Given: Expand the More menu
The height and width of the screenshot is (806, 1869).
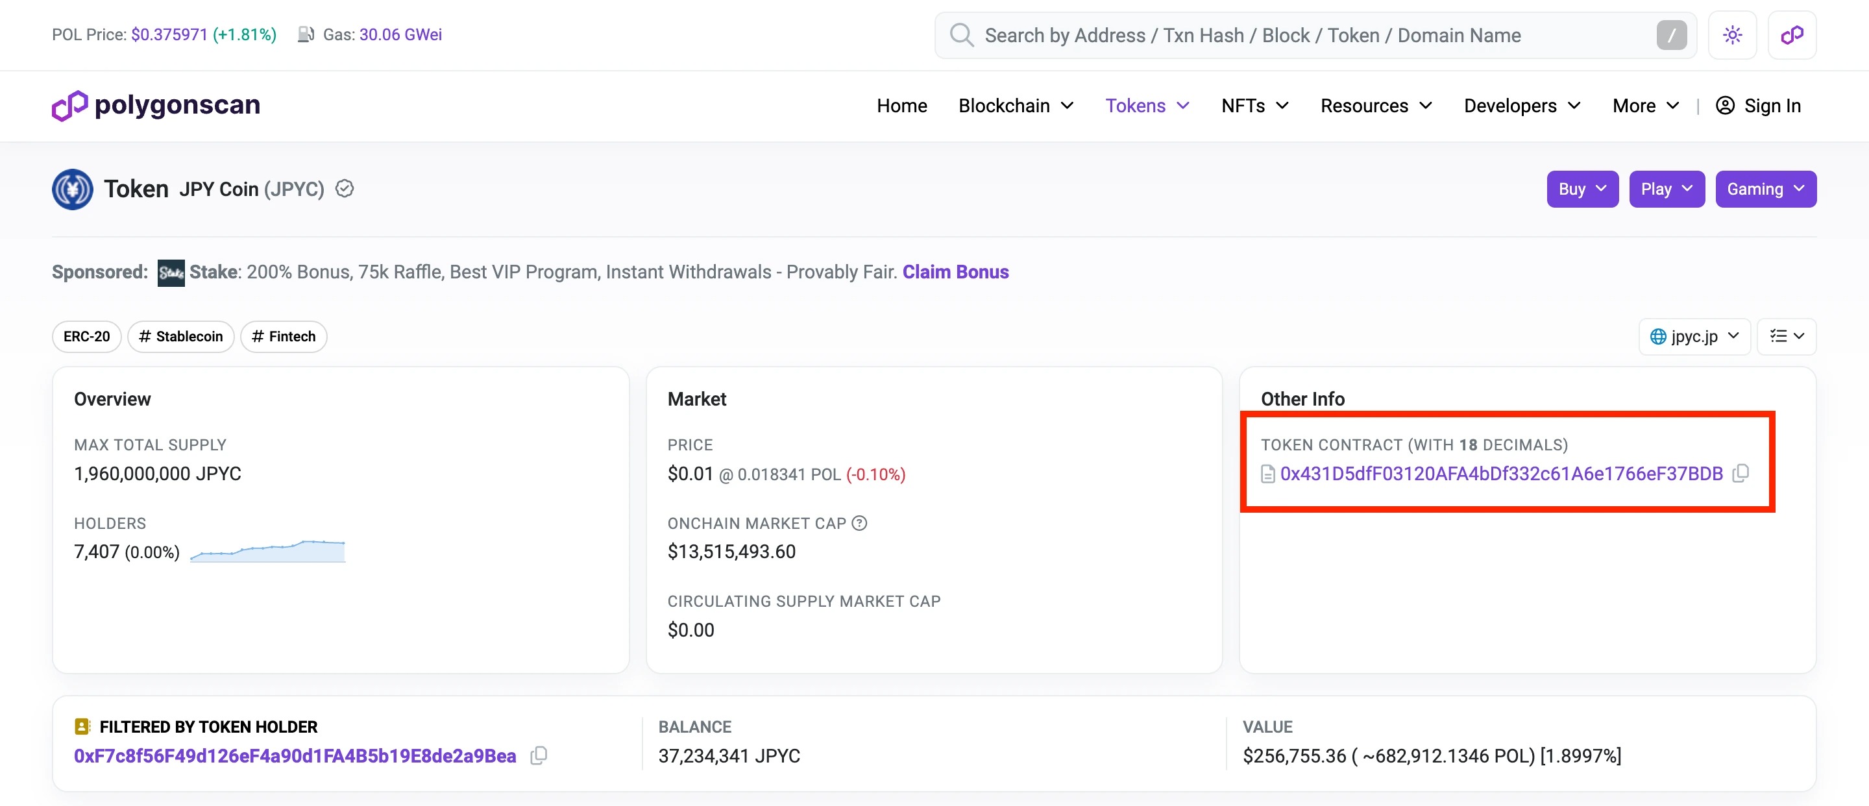Looking at the screenshot, I should tap(1645, 106).
